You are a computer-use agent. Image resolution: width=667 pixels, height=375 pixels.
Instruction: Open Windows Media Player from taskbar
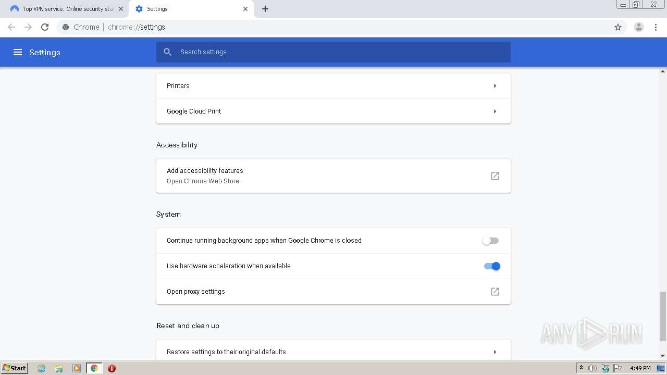tap(77, 368)
